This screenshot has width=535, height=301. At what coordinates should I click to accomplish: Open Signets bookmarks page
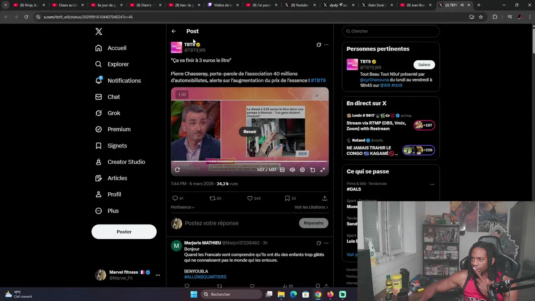point(111,145)
